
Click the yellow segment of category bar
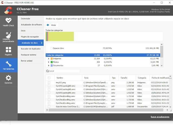(61, 36)
